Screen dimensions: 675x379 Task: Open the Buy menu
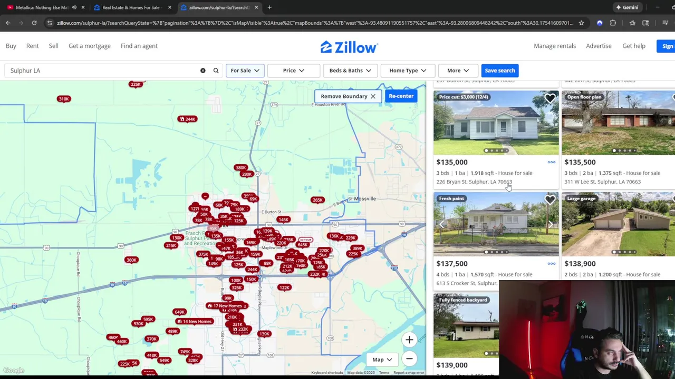(x=11, y=46)
